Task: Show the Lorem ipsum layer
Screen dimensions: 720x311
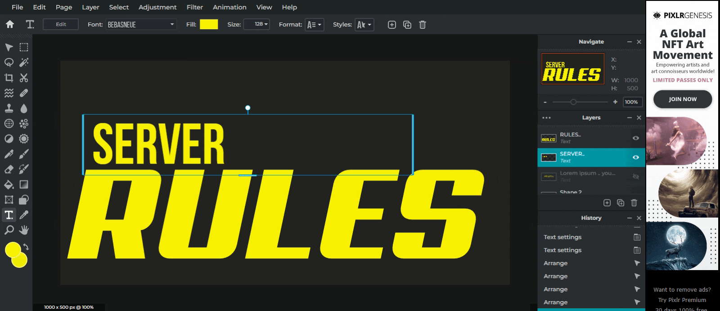Action: pyautogui.click(x=636, y=177)
